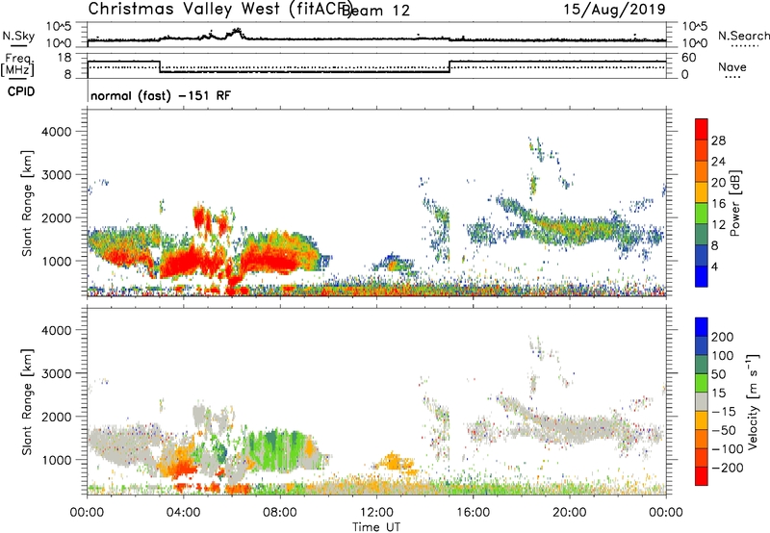Click the Time UT axis title
Viewport: 770px width, 533px height.
(376, 527)
